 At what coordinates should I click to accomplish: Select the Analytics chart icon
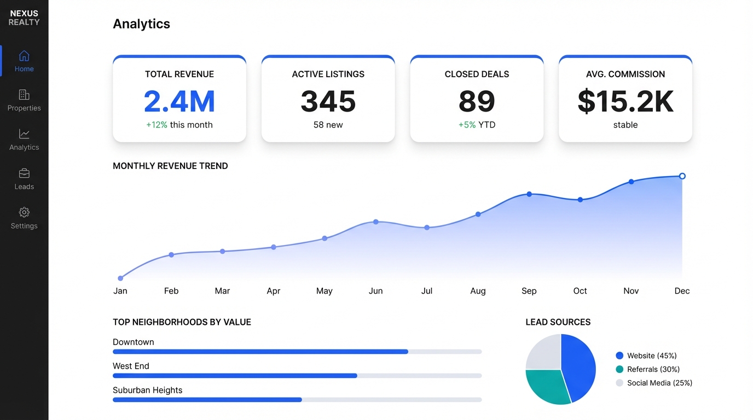pyautogui.click(x=24, y=134)
